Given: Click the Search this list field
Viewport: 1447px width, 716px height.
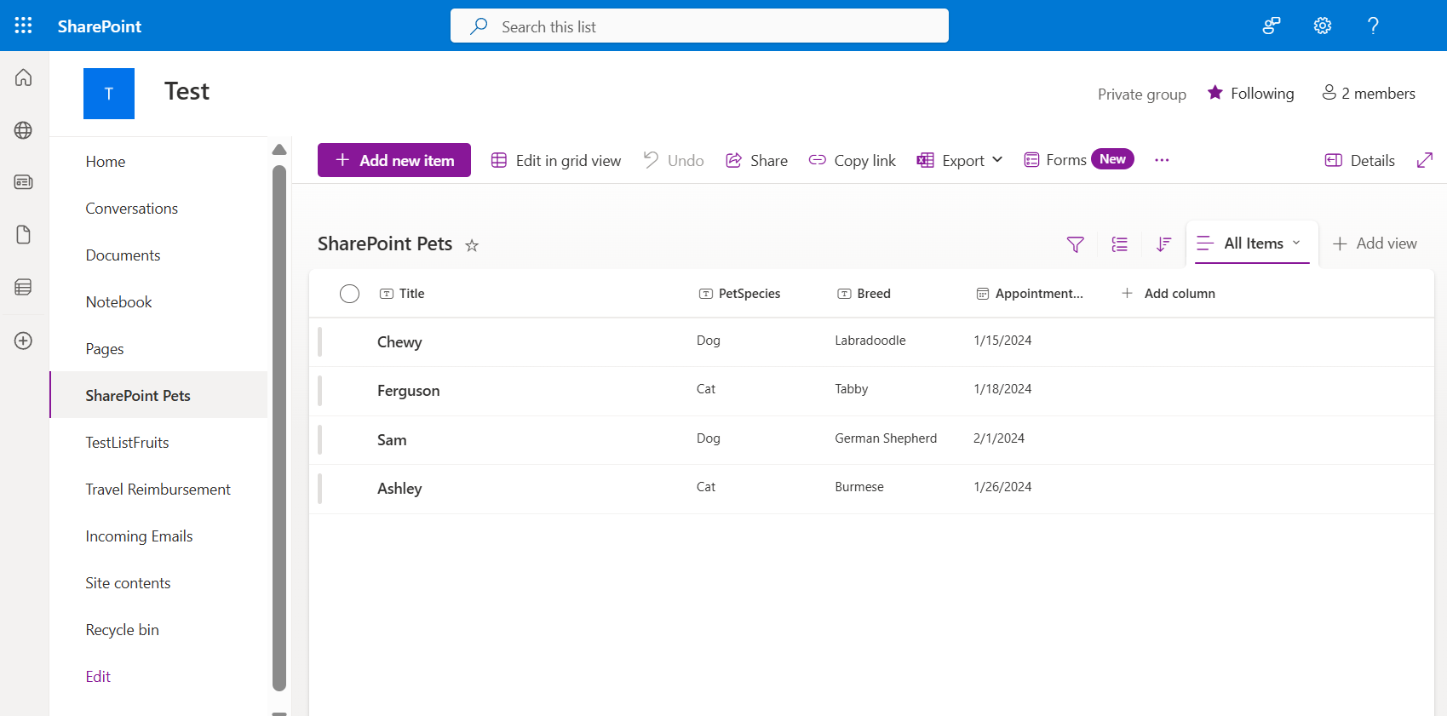Looking at the screenshot, I should click(x=698, y=26).
